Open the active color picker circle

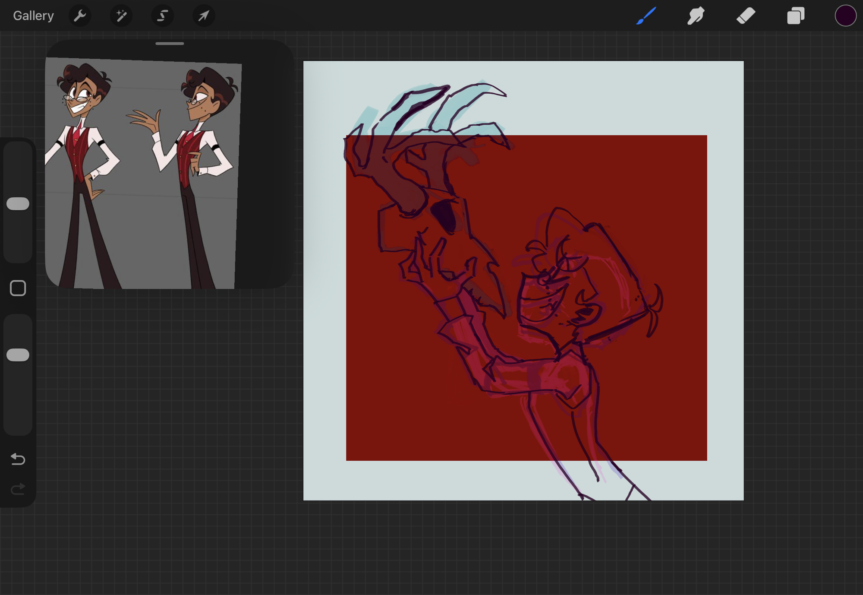(845, 16)
